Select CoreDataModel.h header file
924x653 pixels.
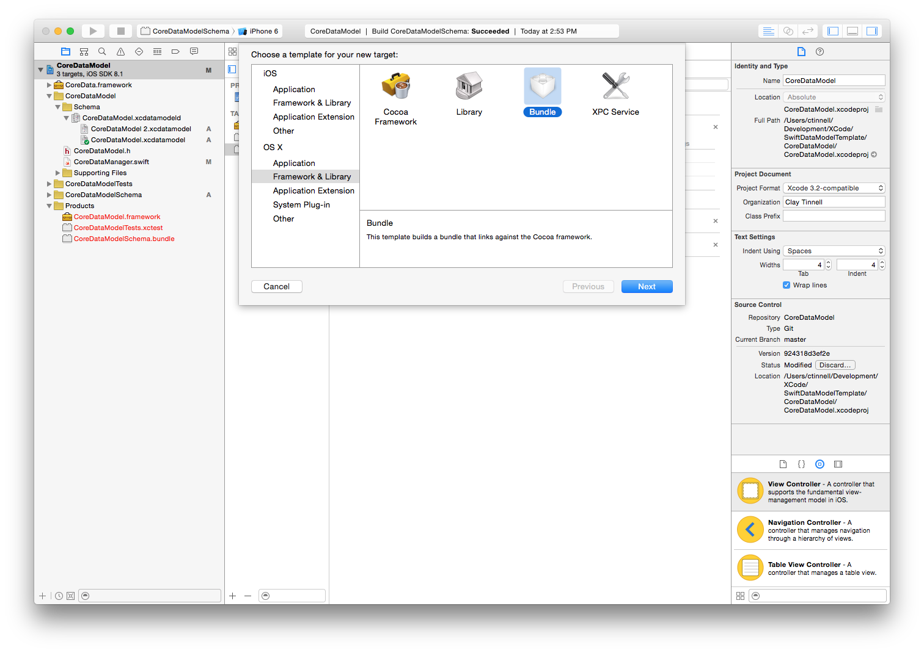(x=102, y=151)
